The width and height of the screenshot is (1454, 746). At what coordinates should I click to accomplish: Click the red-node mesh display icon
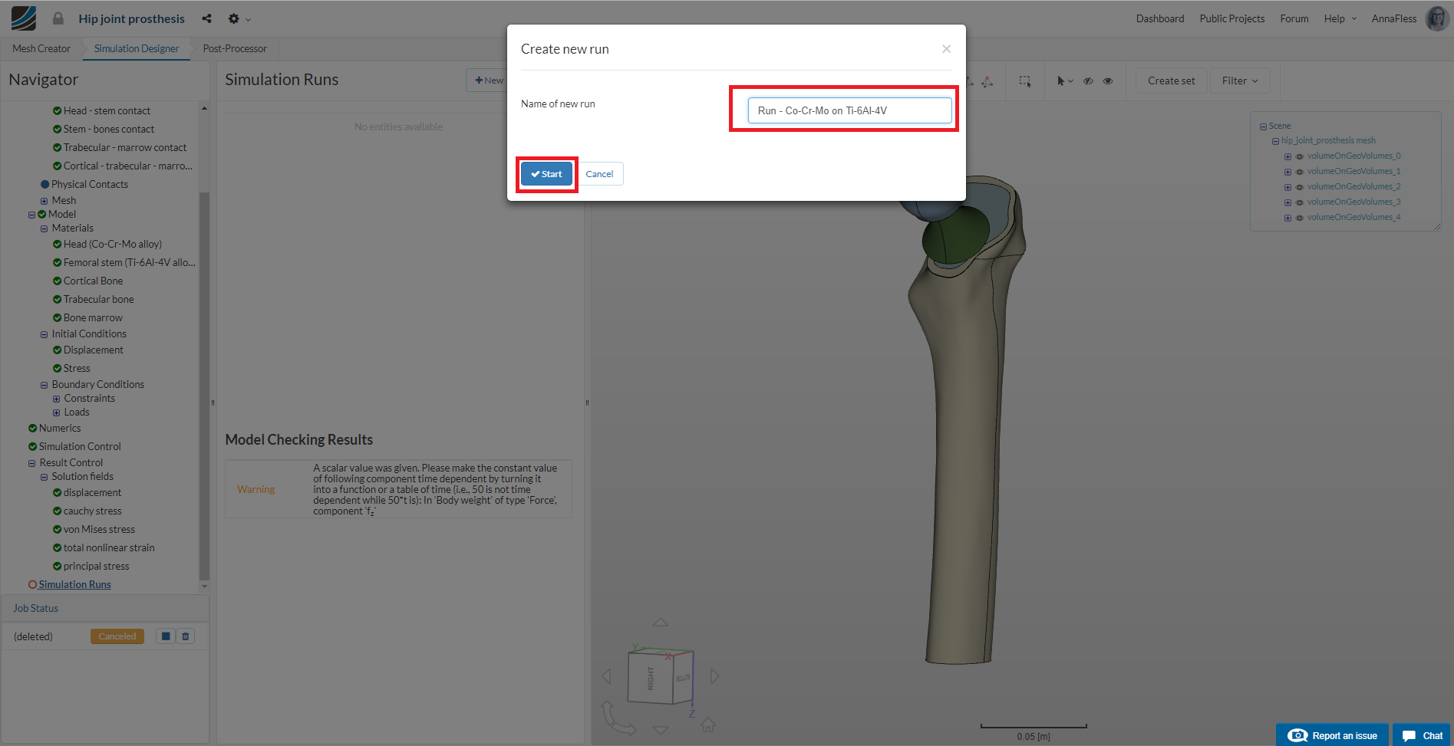pos(987,81)
